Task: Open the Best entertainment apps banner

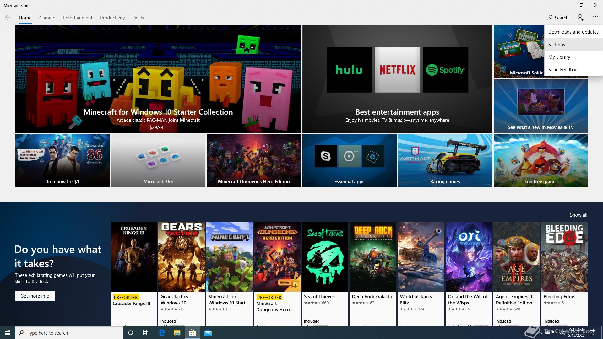Action: (397, 79)
